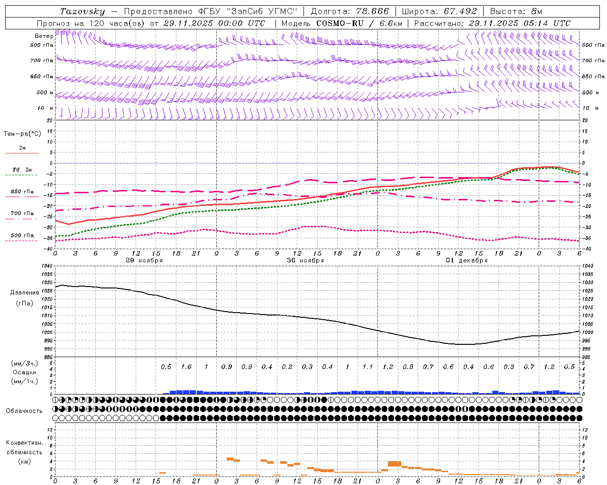607x485 pixels.
Task: Click the "Осадки" precipitation label
Action: click(24, 372)
